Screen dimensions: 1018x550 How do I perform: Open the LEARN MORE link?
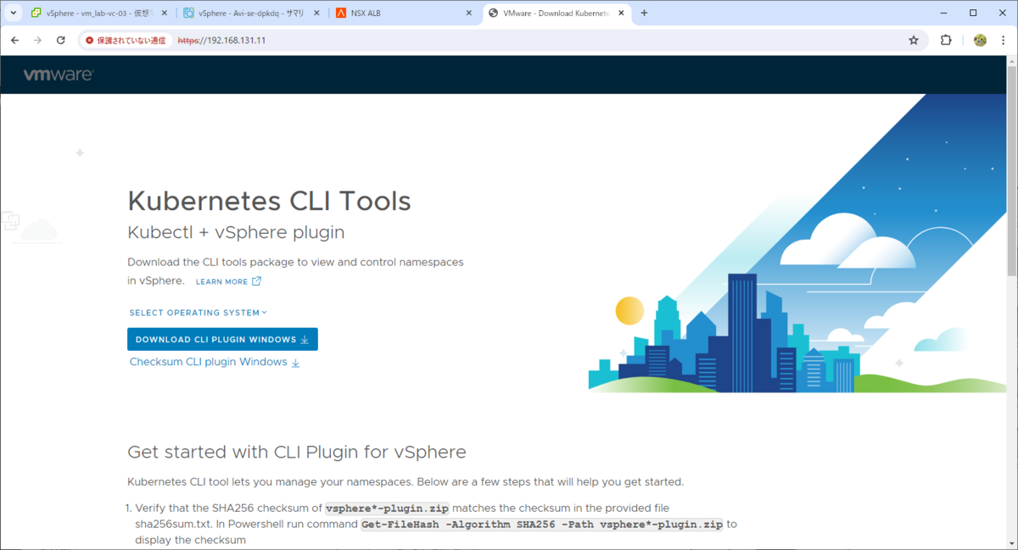tap(222, 281)
